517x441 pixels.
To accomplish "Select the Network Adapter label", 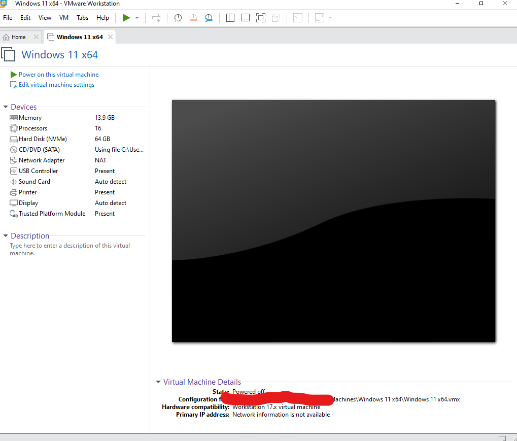I will pyautogui.click(x=42, y=160).
